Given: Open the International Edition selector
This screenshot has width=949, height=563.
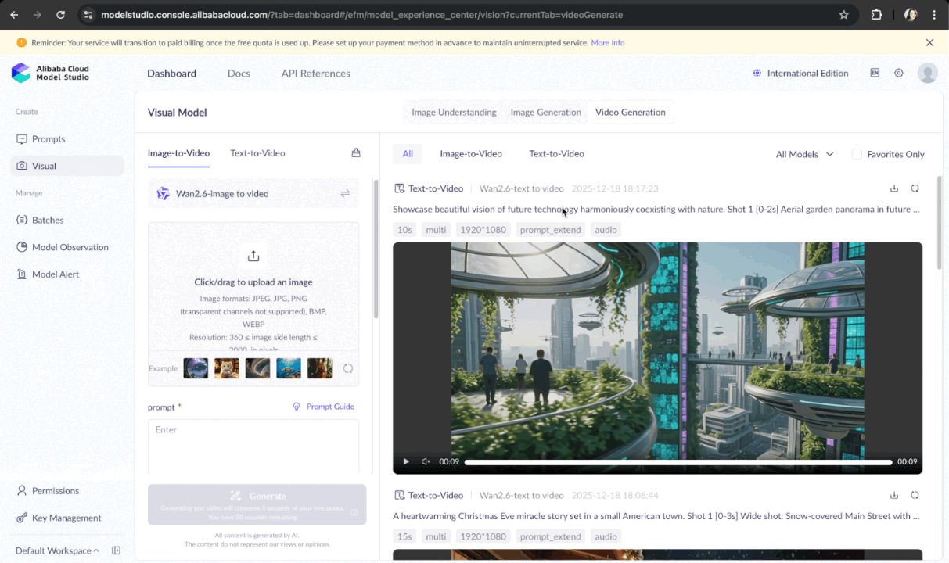Looking at the screenshot, I should [x=800, y=74].
